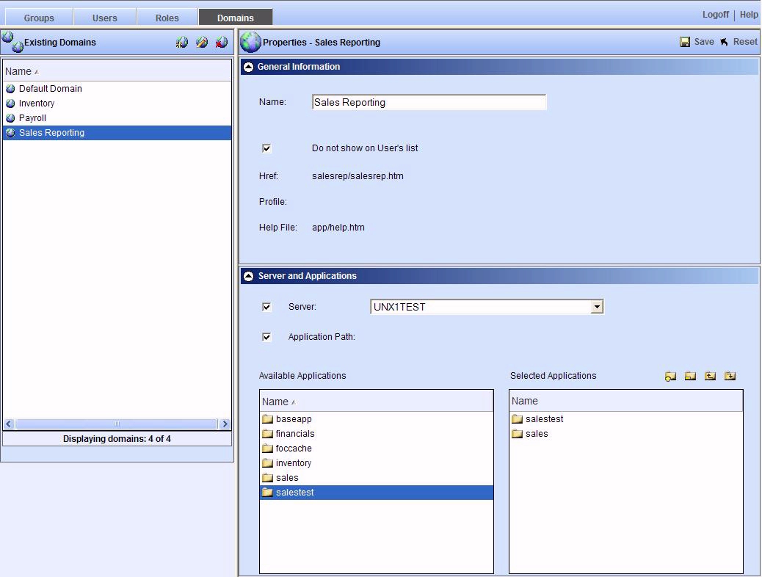Click the domains list scroll right arrow
This screenshot has height=577, width=762.
pos(225,424)
